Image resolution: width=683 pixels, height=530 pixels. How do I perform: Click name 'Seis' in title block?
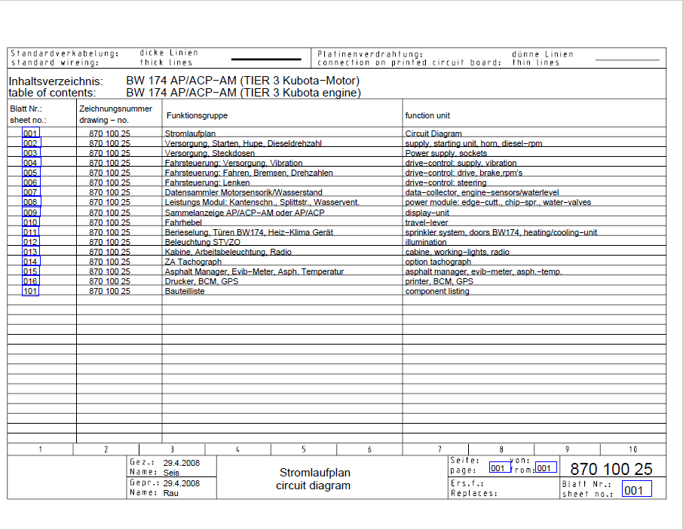tap(171, 473)
